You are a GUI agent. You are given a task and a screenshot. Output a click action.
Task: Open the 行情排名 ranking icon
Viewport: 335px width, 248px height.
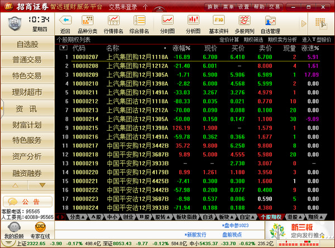pyautogui.click(x=114, y=24)
